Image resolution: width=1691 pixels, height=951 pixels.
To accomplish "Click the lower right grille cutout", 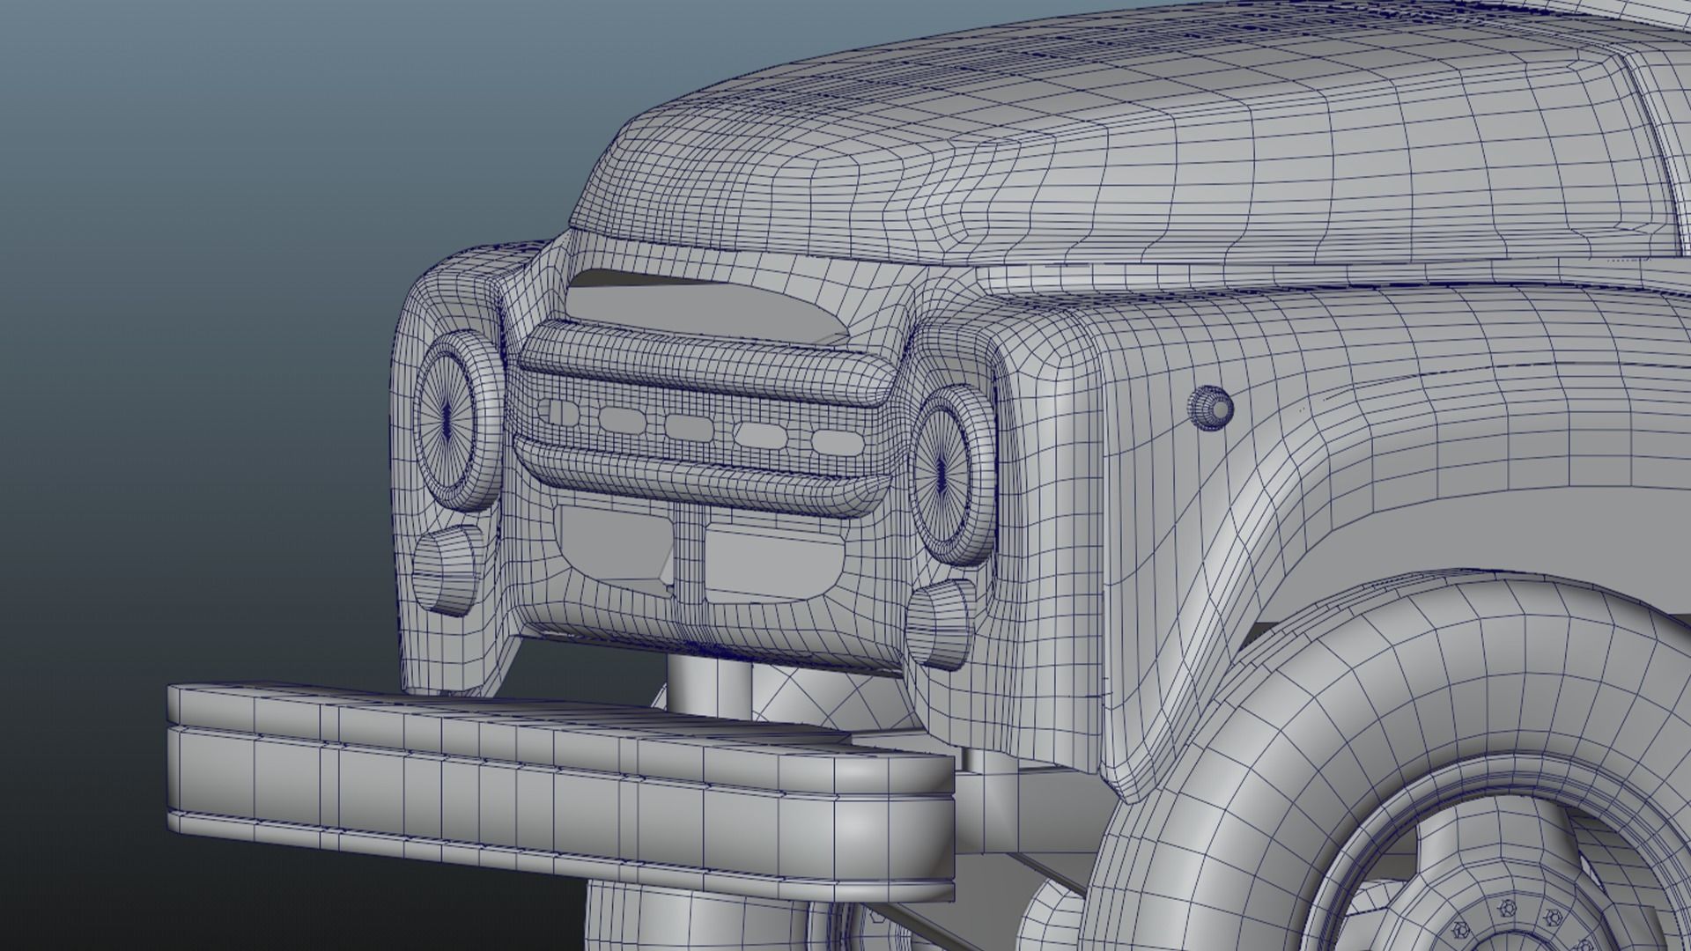I will pyautogui.click(x=771, y=564).
